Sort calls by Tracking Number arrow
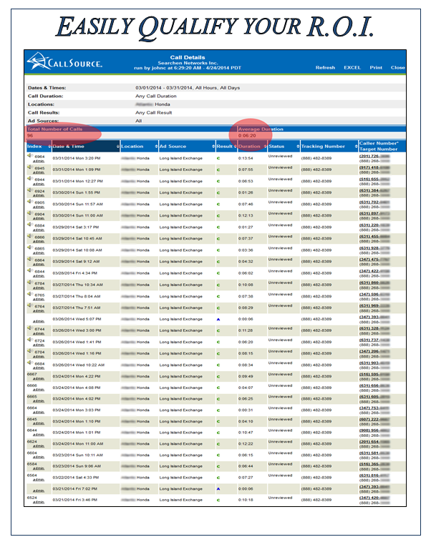The image size is (426, 537). [356, 147]
